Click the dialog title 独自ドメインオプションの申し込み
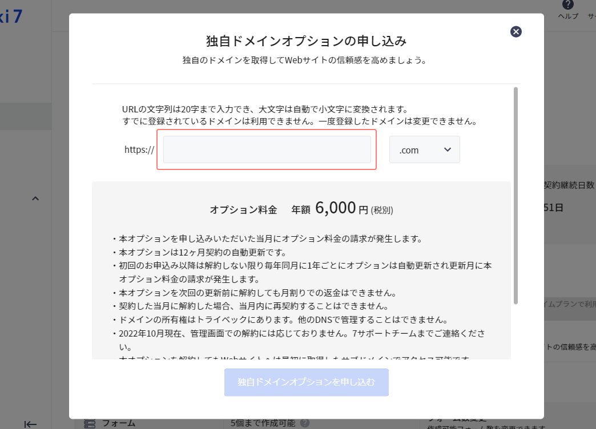Image resolution: width=596 pixels, height=429 pixels. pos(307,41)
